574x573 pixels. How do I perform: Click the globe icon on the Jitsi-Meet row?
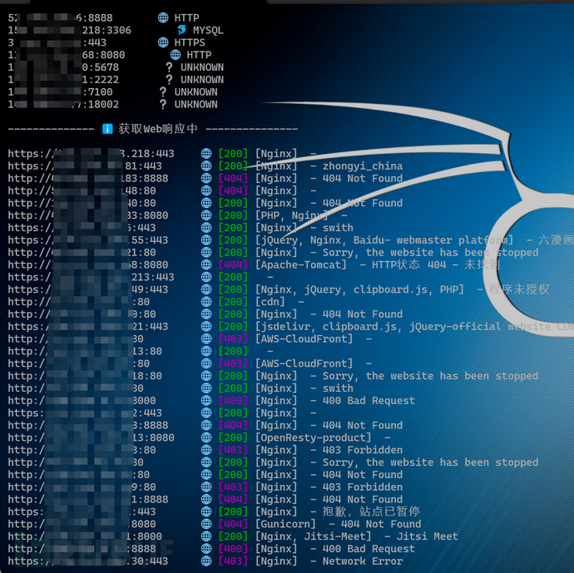coord(206,536)
